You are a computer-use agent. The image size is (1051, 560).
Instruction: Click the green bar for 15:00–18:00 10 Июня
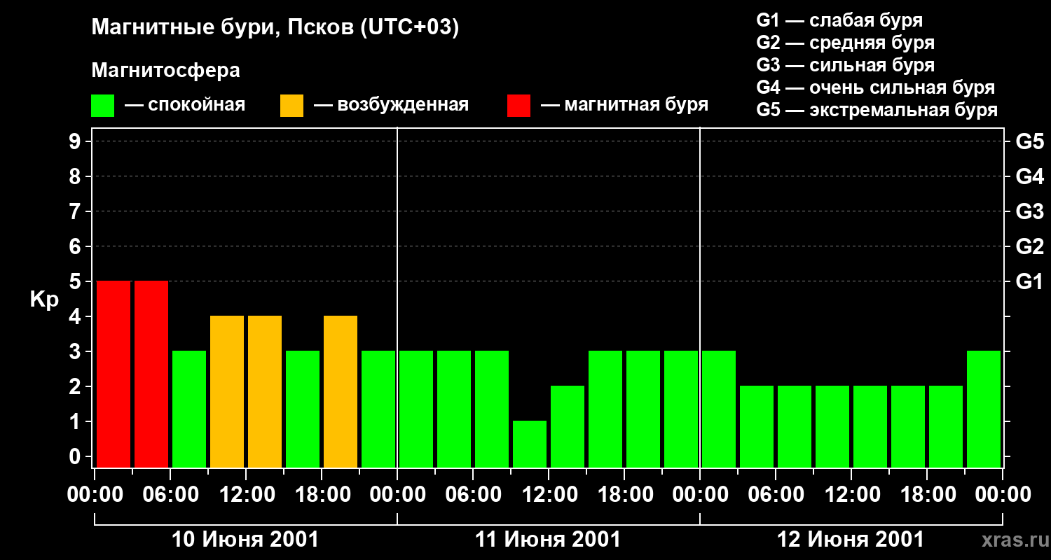303,409
